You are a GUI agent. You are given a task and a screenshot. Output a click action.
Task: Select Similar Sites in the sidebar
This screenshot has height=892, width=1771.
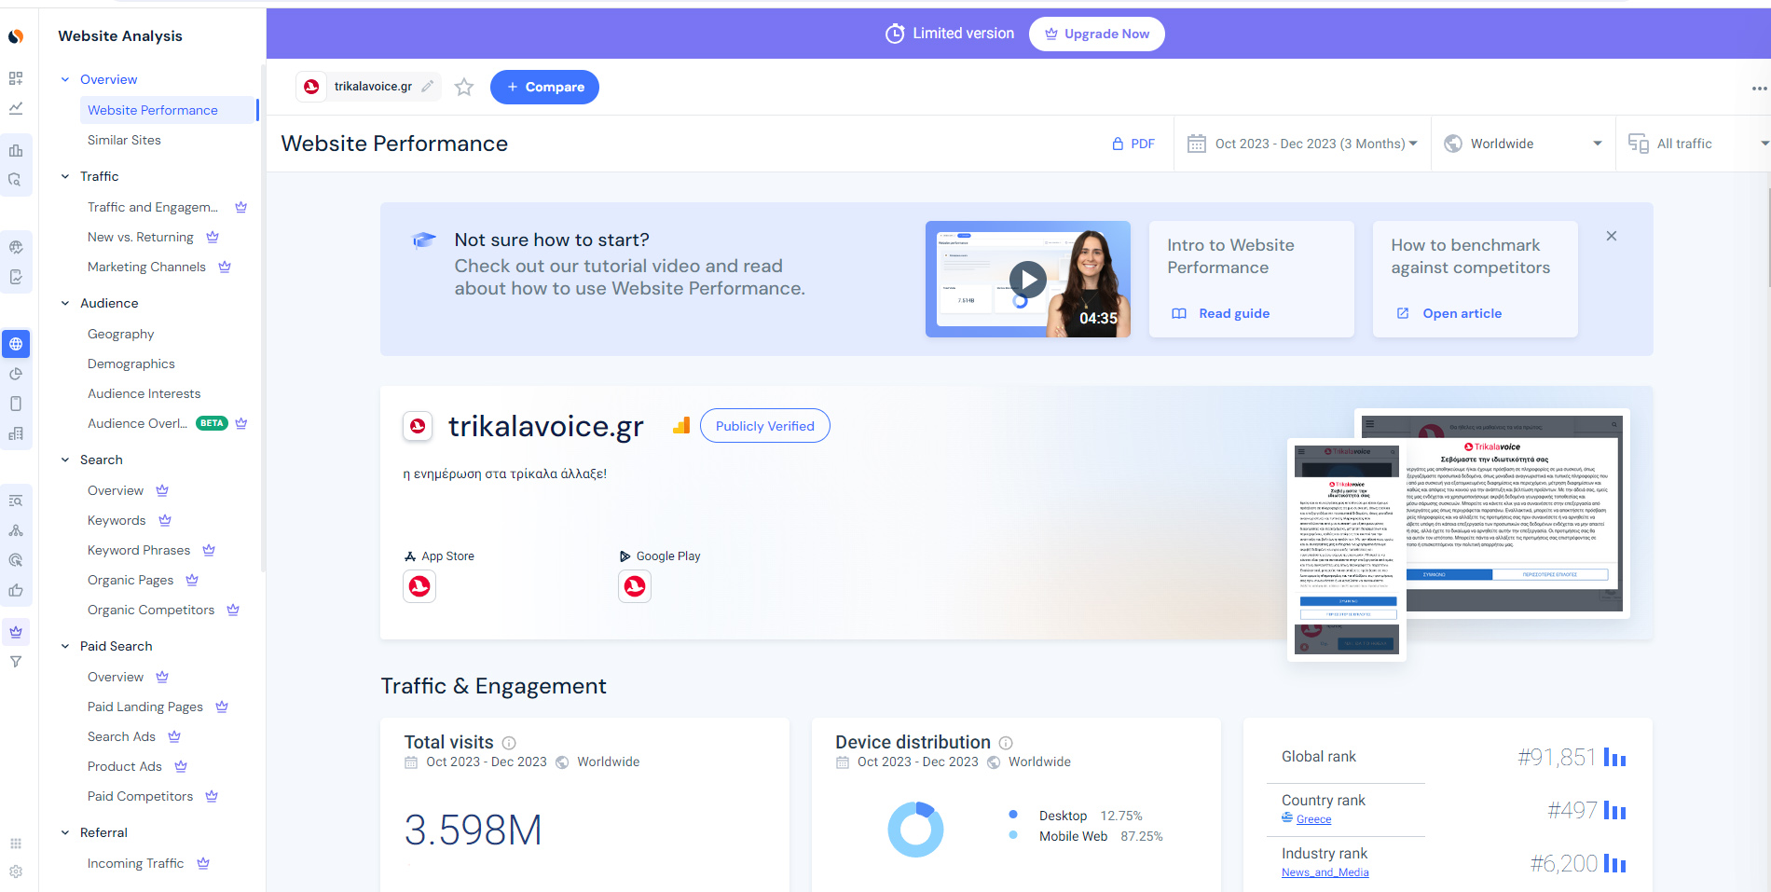124,140
